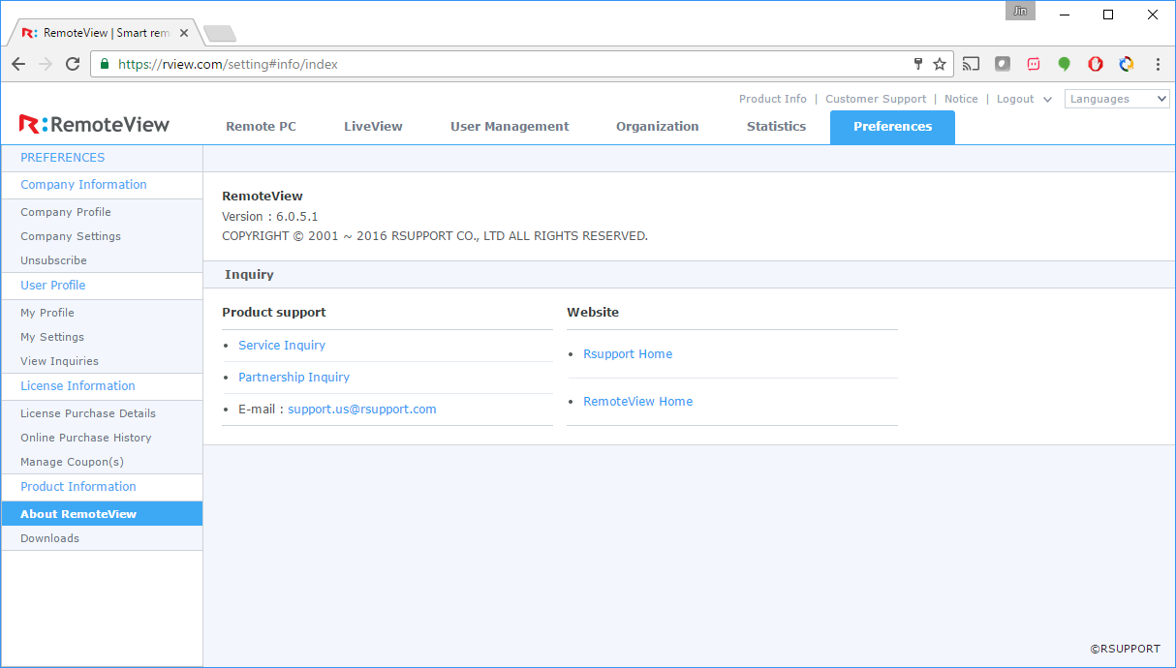The width and height of the screenshot is (1176, 668).
Task: Open the Notice link
Action: click(x=961, y=99)
